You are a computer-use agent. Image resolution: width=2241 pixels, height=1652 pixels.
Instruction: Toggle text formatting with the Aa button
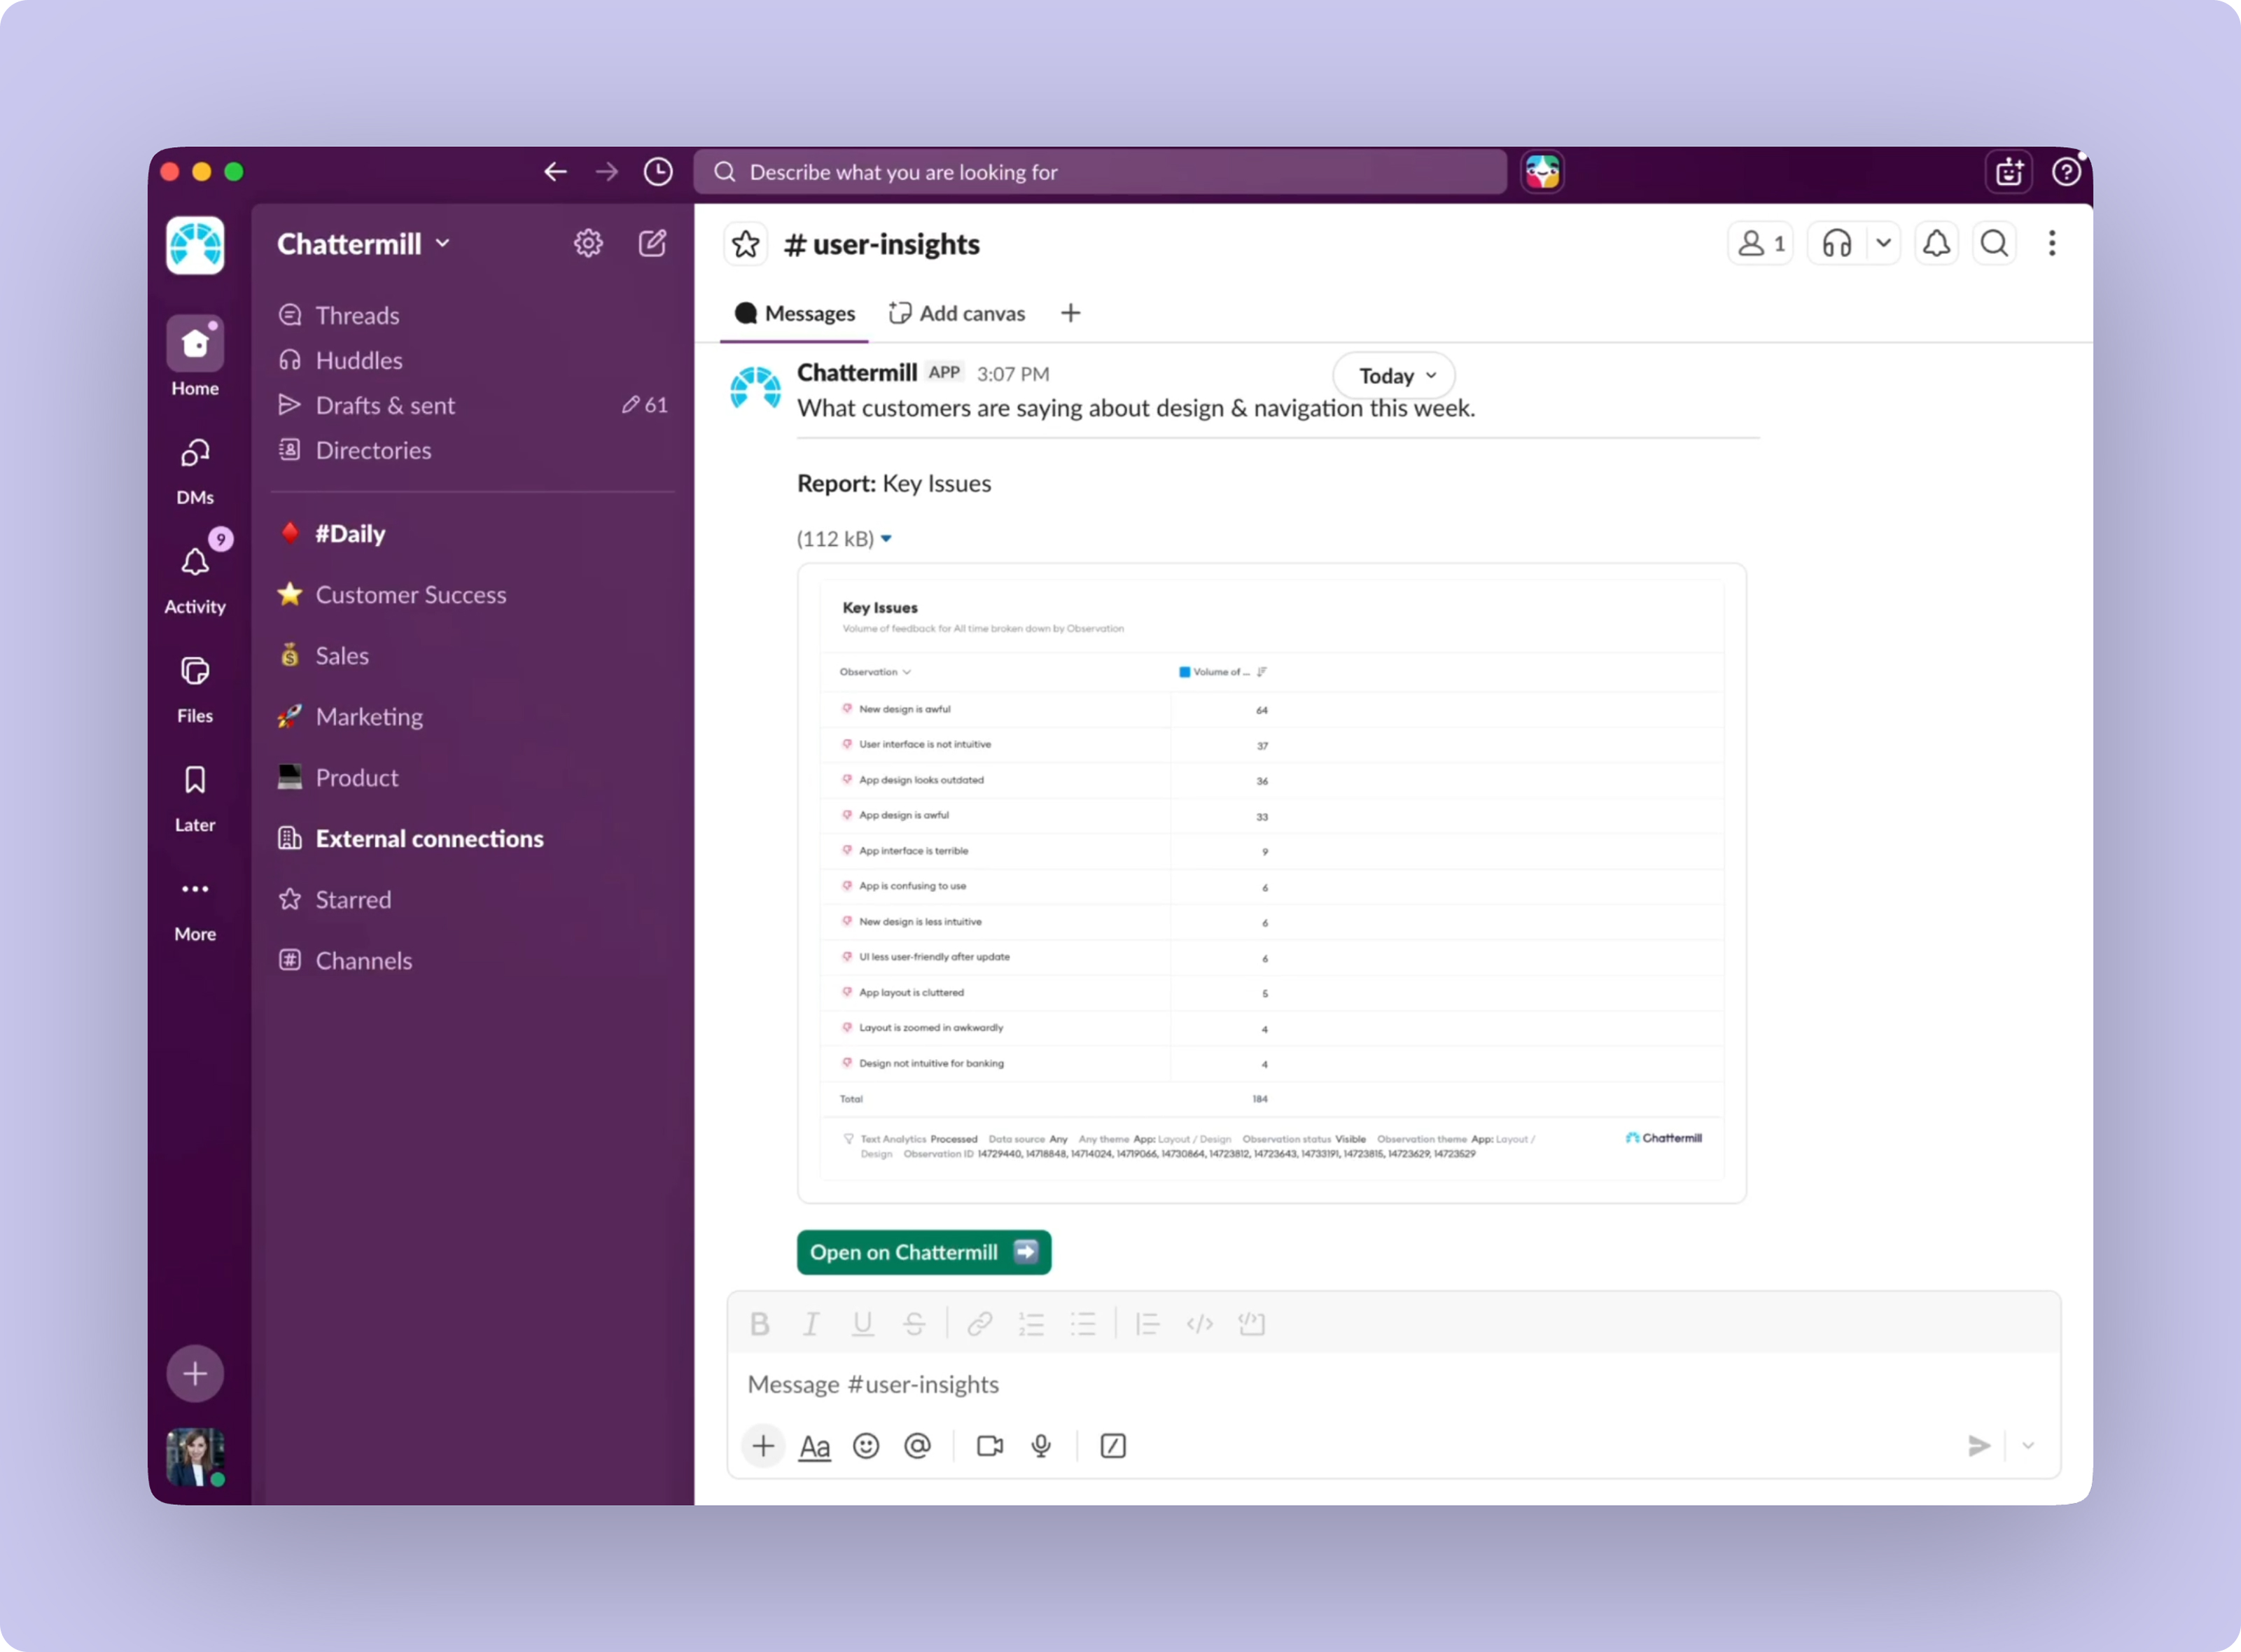pos(814,1446)
